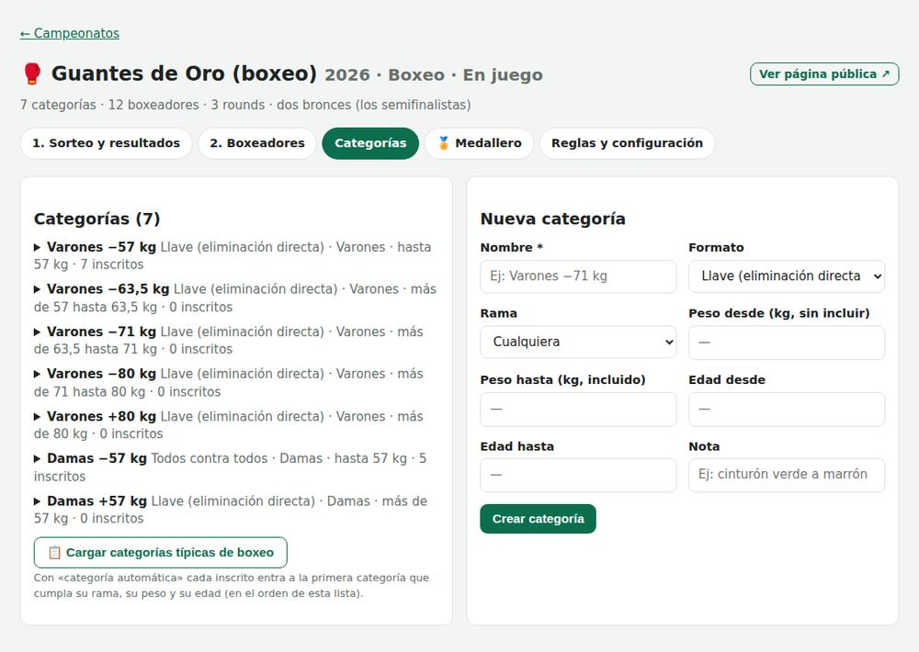The image size is (919, 652).
Task: Select the Categorías tab
Action: click(x=370, y=143)
